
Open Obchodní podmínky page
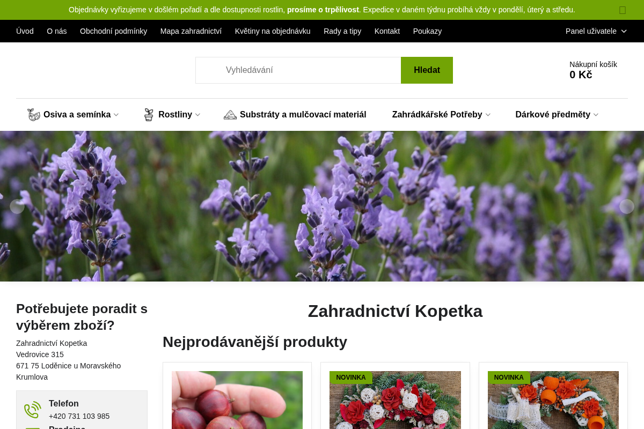pyautogui.click(x=114, y=31)
